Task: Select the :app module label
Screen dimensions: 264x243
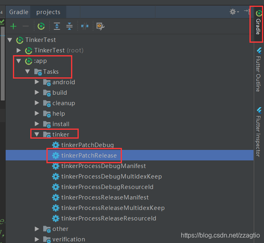Action: (x=40, y=61)
